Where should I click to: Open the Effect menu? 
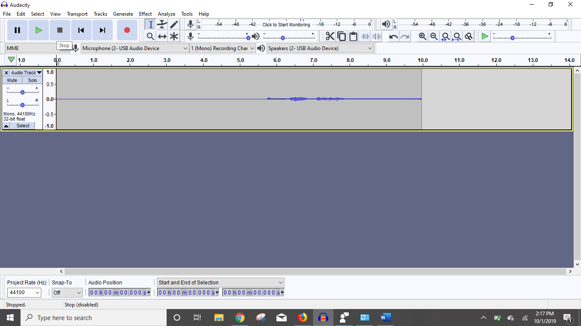(145, 14)
